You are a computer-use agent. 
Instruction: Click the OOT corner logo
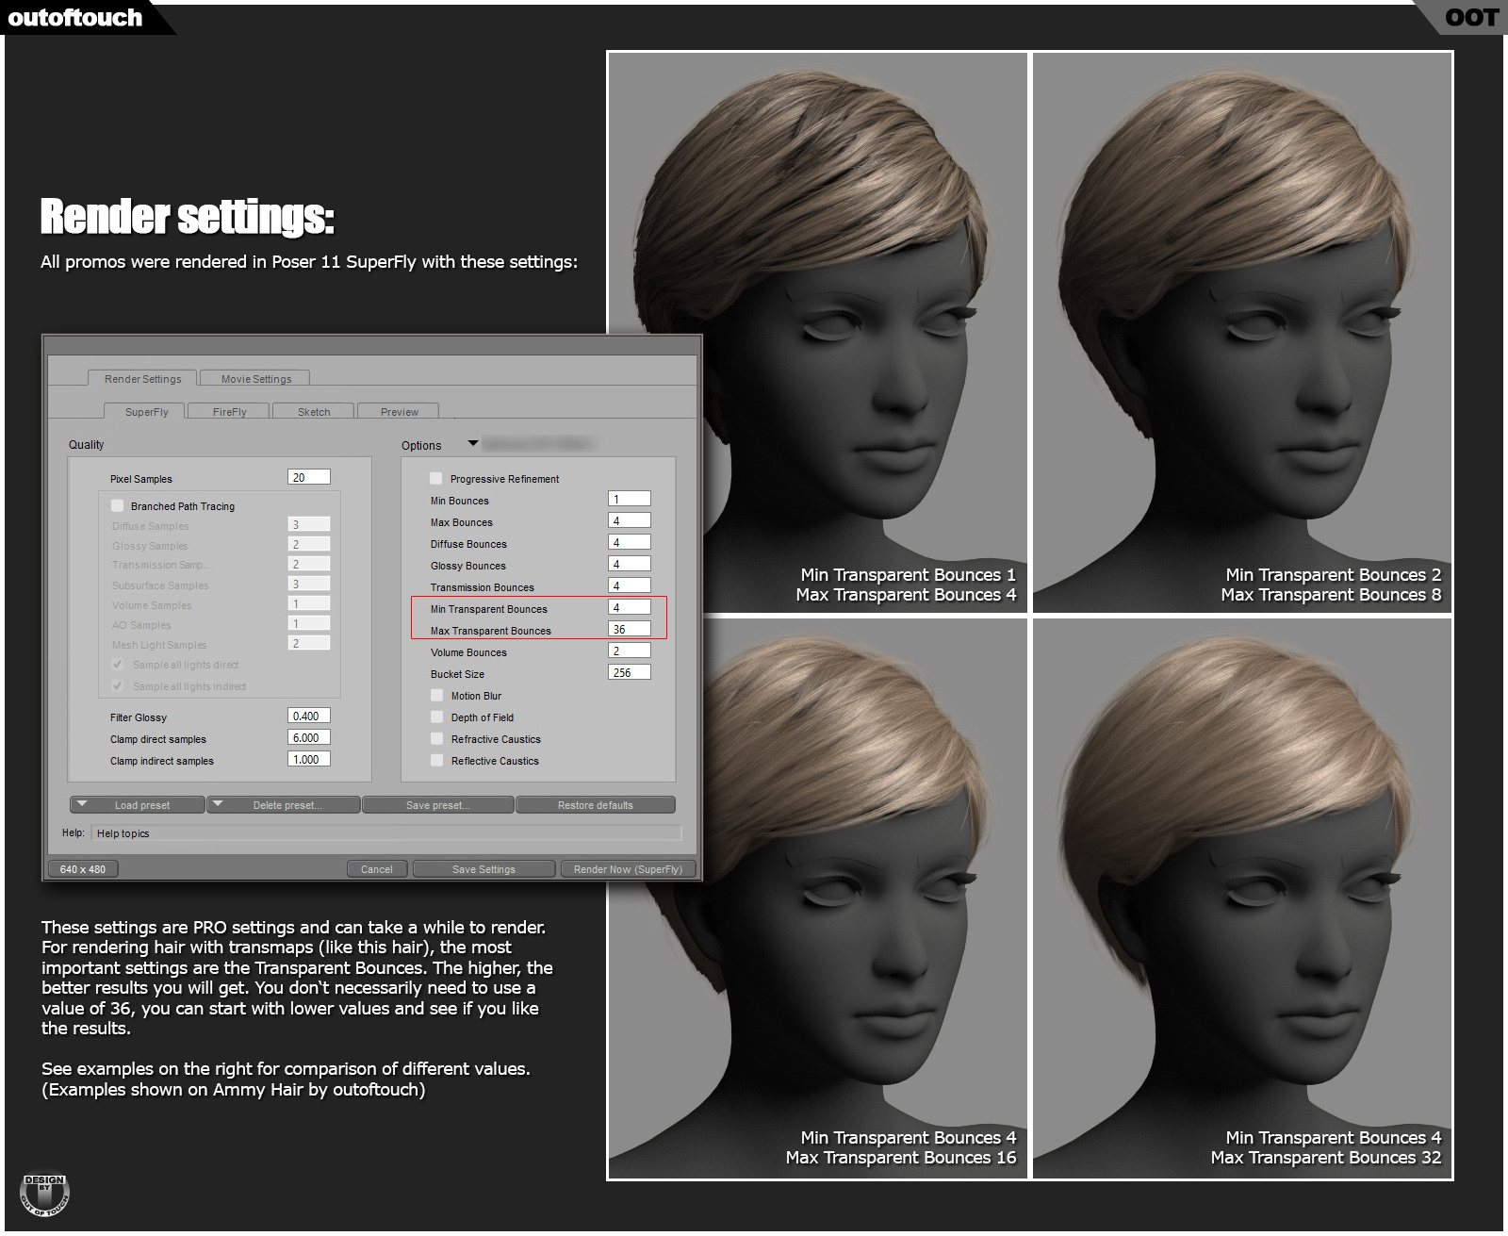pos(1471,18)
